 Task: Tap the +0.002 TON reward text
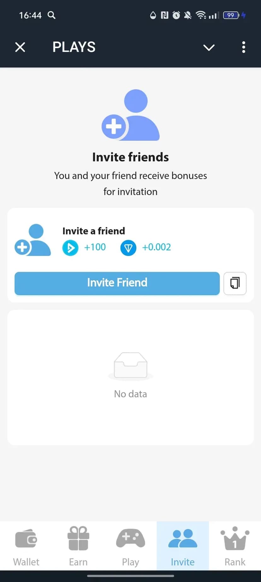[x=156, y=247]
